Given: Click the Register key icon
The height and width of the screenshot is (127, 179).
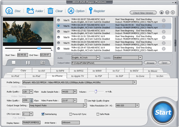Looking at the screenshot, I should 91,11.
